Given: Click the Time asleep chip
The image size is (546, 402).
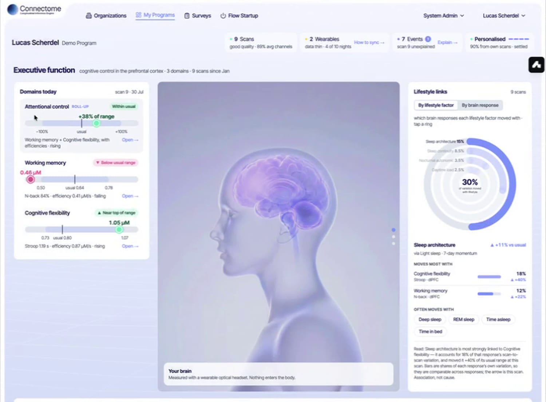Looking at the screenshot, I should click(498, 319).
